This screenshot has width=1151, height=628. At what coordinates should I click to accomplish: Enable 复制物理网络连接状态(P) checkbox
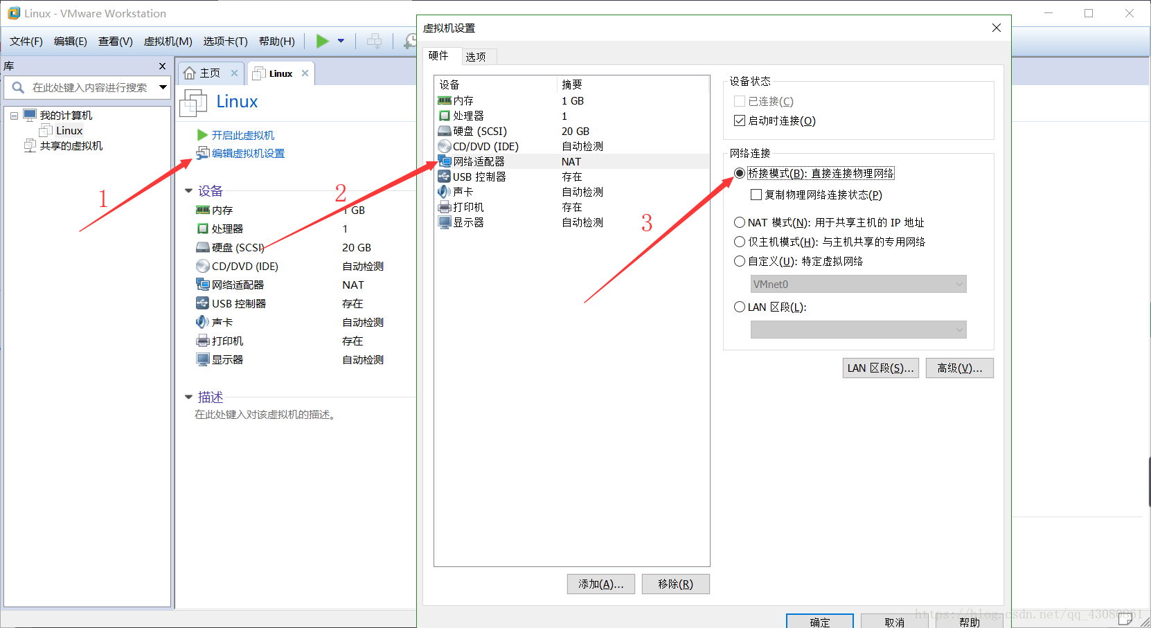(756, 195)
